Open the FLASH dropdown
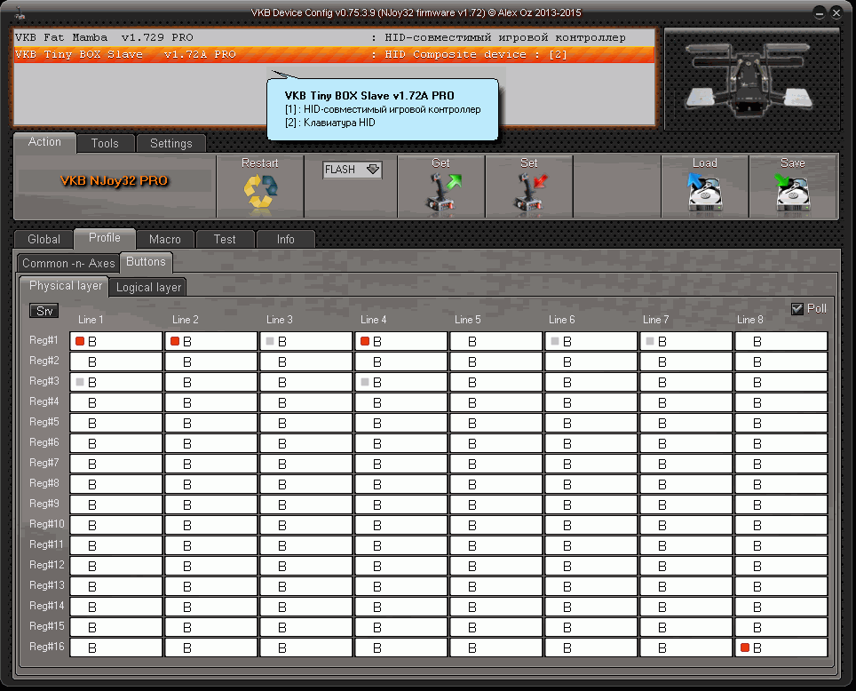 [352, 170]
